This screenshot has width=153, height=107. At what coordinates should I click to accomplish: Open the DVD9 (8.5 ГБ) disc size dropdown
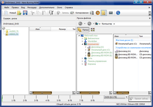[126, 98]
